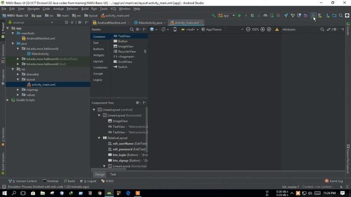The image size is (351, 197).
Task: Open the Project panel settings gear
Action: click(x=80, y=22)
